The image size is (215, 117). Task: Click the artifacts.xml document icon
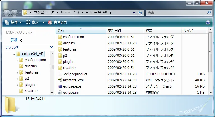tap(60, 80)
